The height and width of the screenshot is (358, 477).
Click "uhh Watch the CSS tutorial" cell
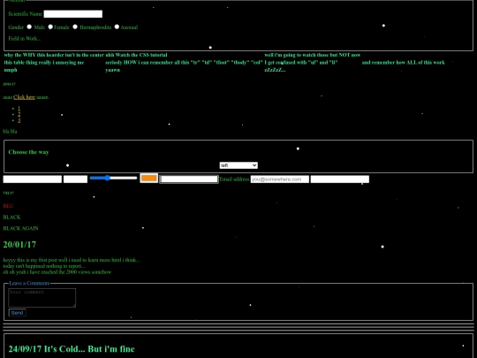(x=136, y=55)
